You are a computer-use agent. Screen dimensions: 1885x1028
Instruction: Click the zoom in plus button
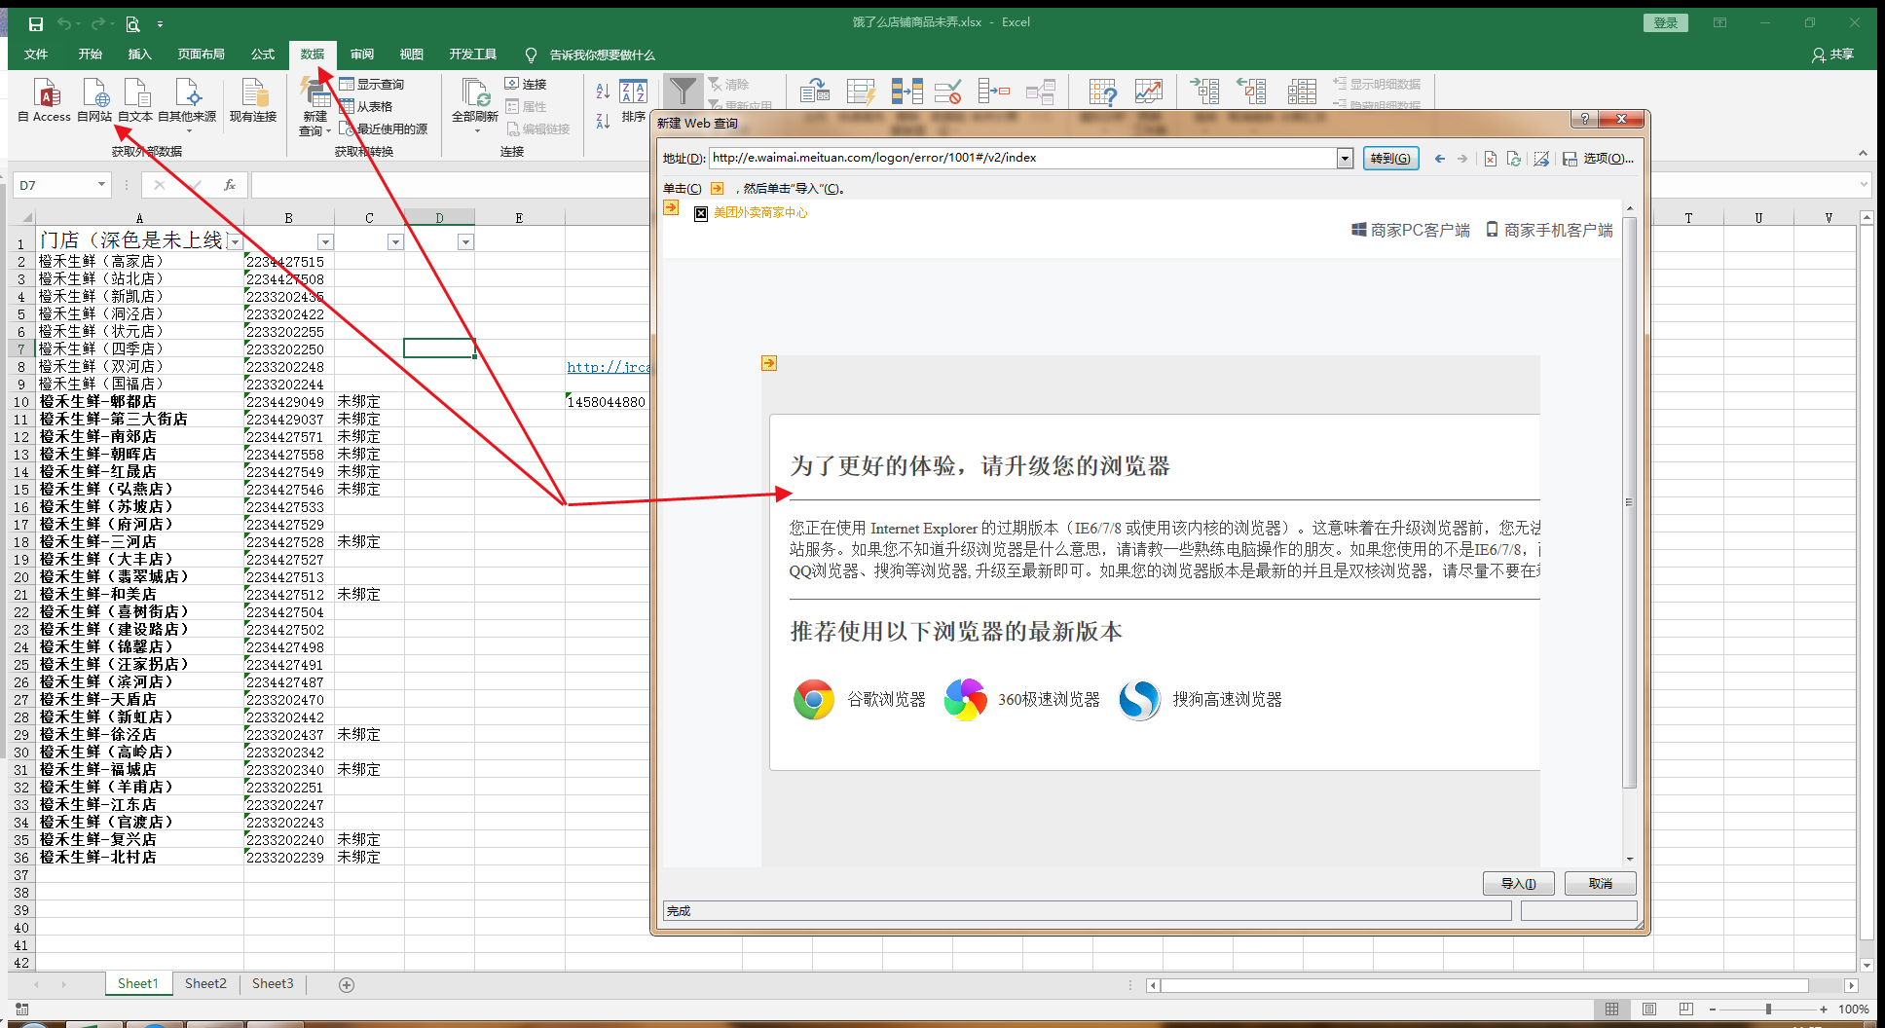1824,1010
